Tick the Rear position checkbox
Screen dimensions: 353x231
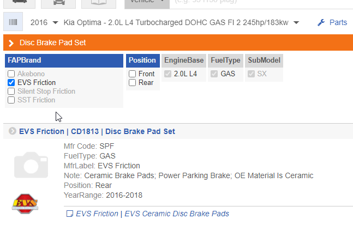point(133,82)
